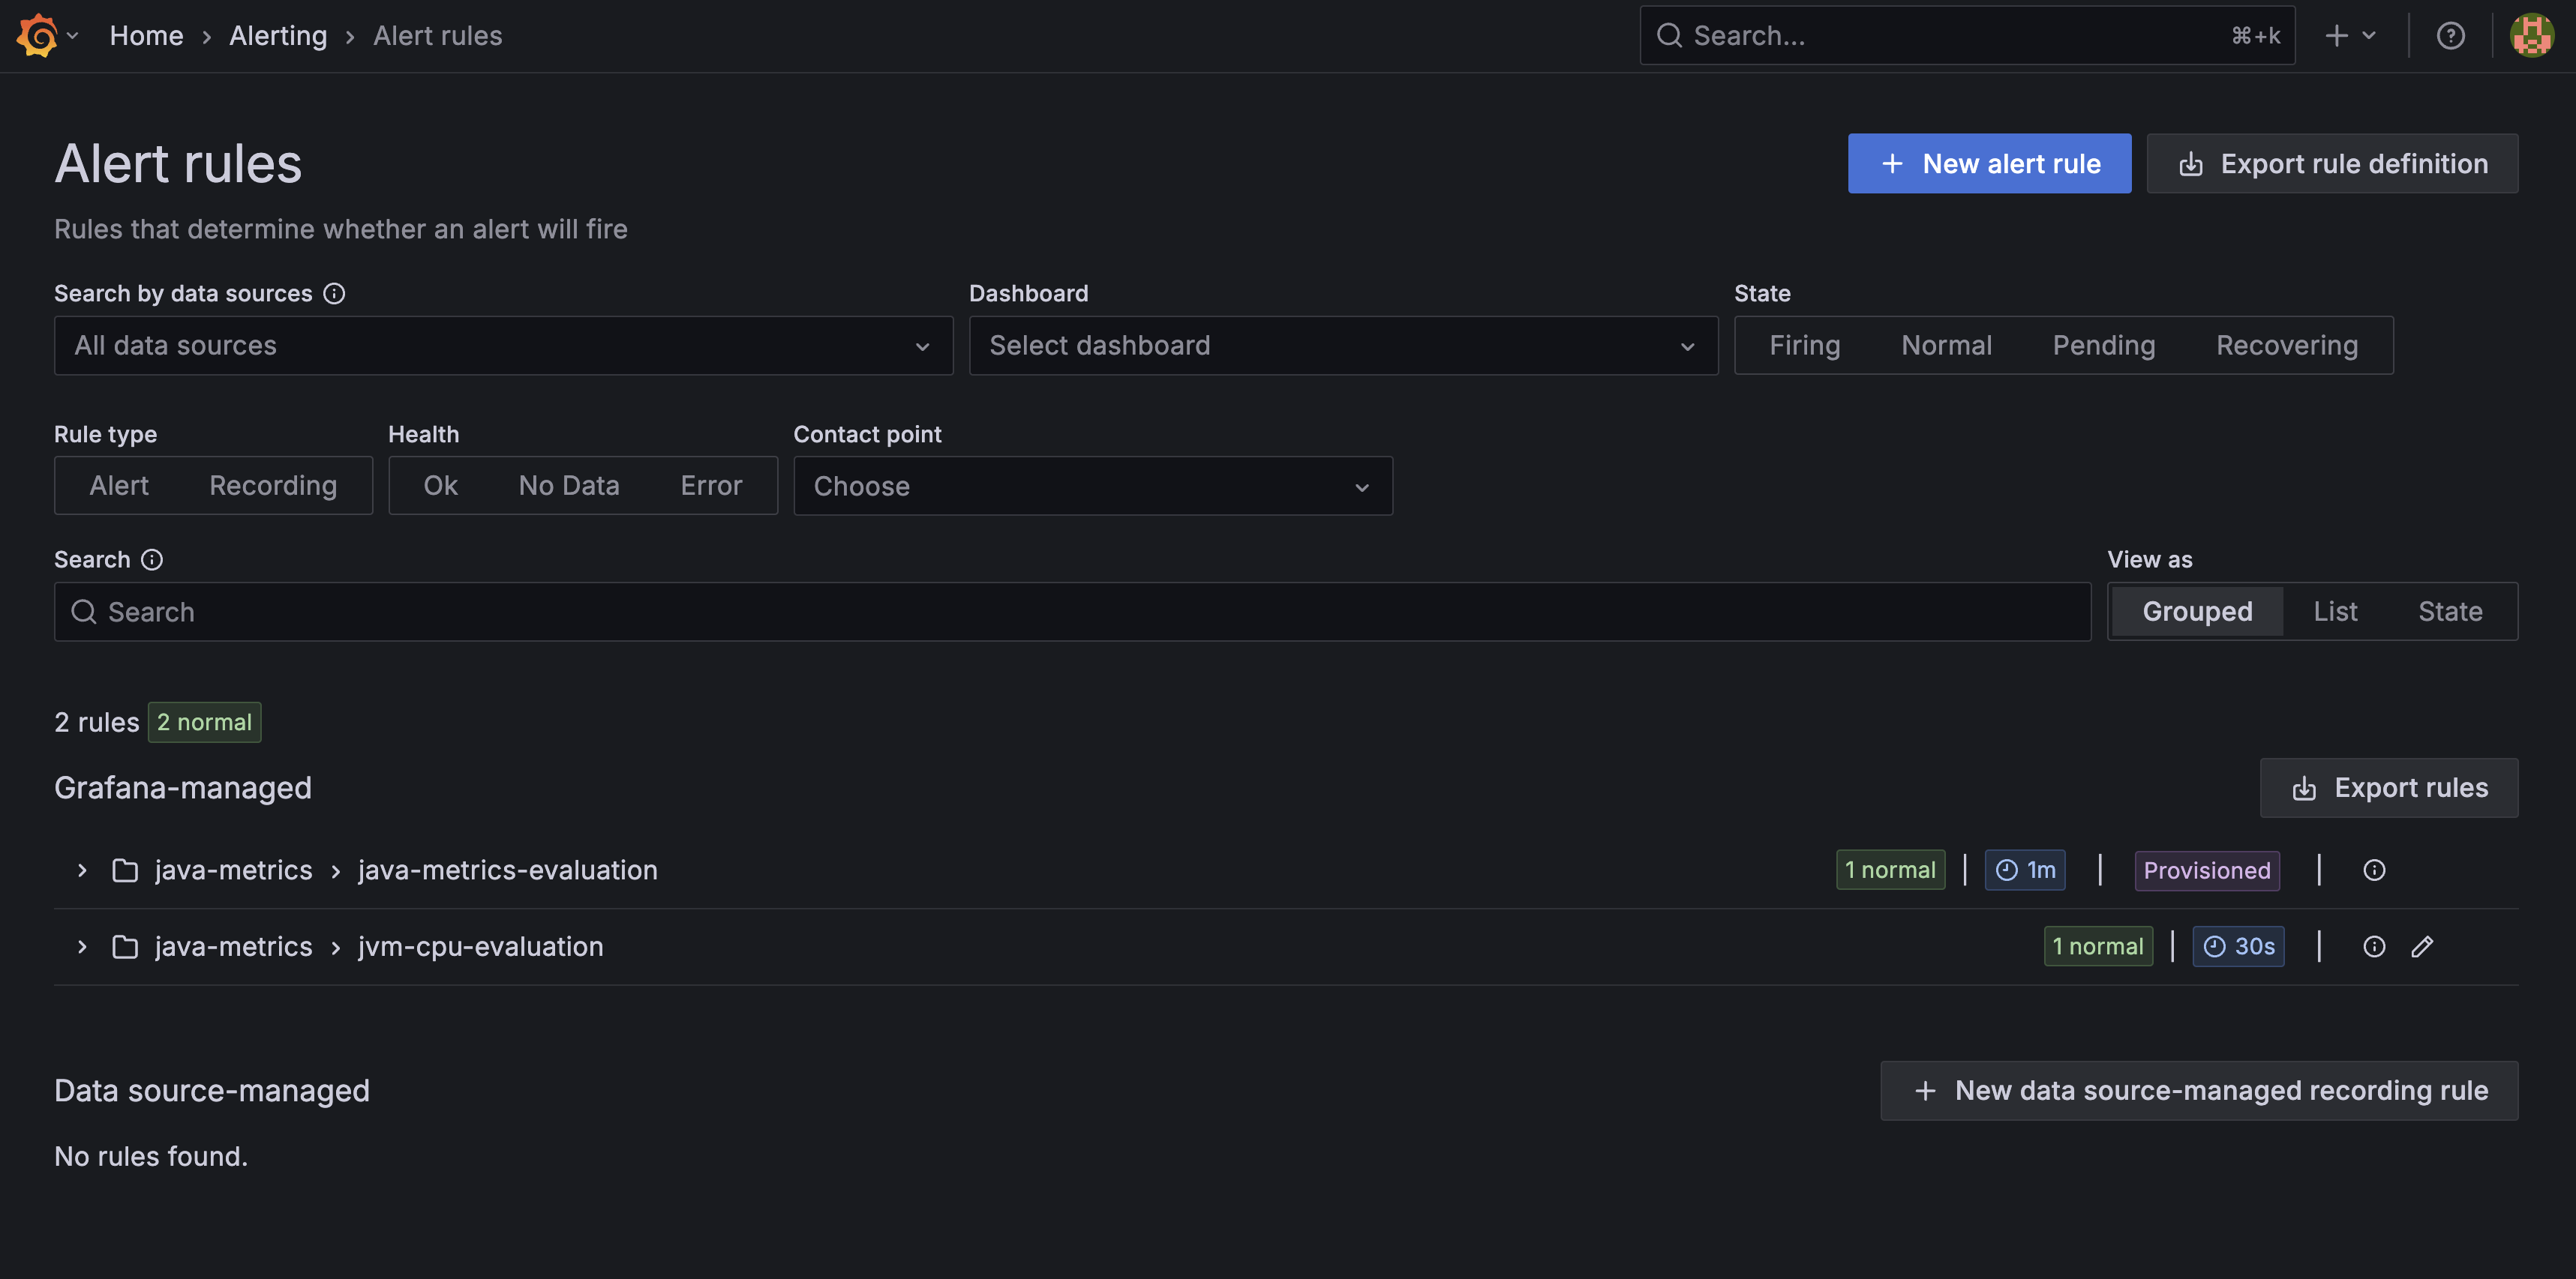Click 1 normal badge on jvm-cpu-evaluation row
The image size is (2576, 1279).
click(2098, 946)
